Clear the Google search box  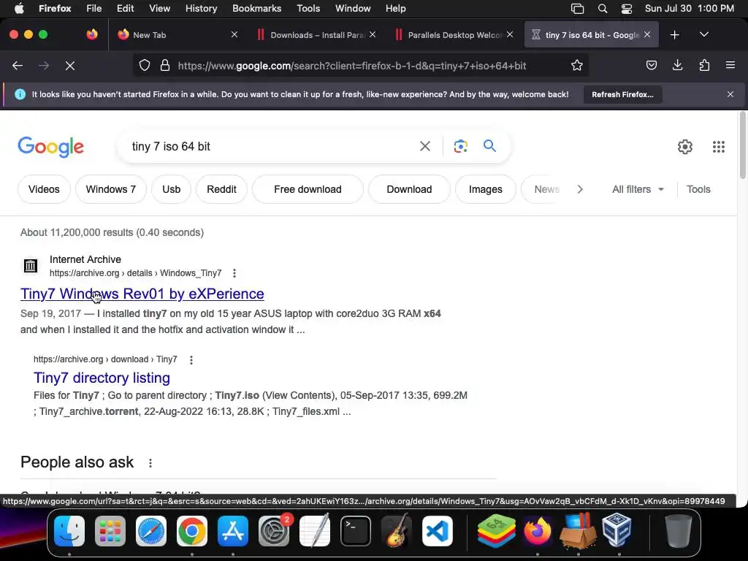[424, 146]
